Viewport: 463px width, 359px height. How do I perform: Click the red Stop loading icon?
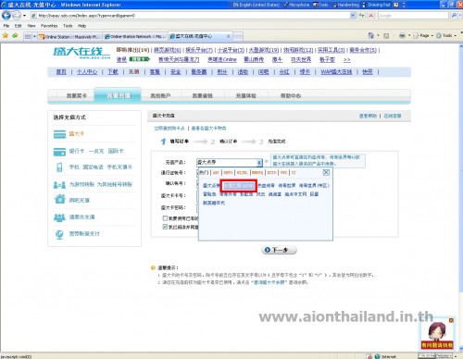[x=370, y=15]
